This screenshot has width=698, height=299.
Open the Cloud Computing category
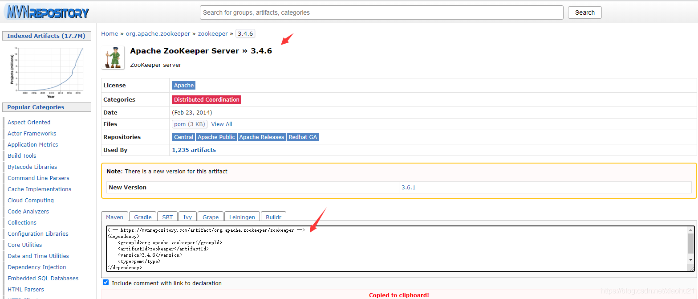click(31, 200)
